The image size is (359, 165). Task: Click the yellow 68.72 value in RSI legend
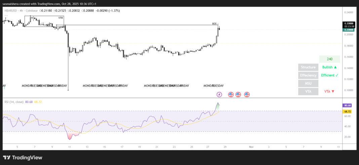[x=38, y=102]
